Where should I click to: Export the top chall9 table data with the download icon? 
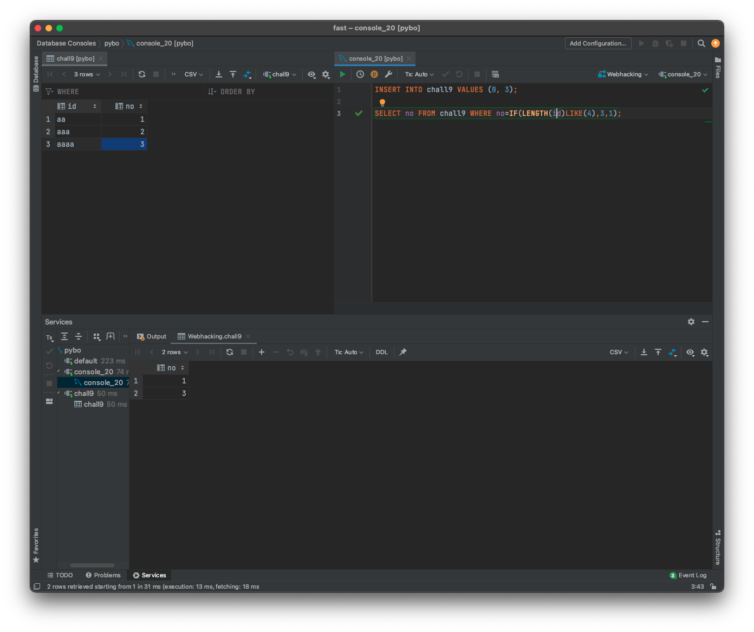pos(219,74)
